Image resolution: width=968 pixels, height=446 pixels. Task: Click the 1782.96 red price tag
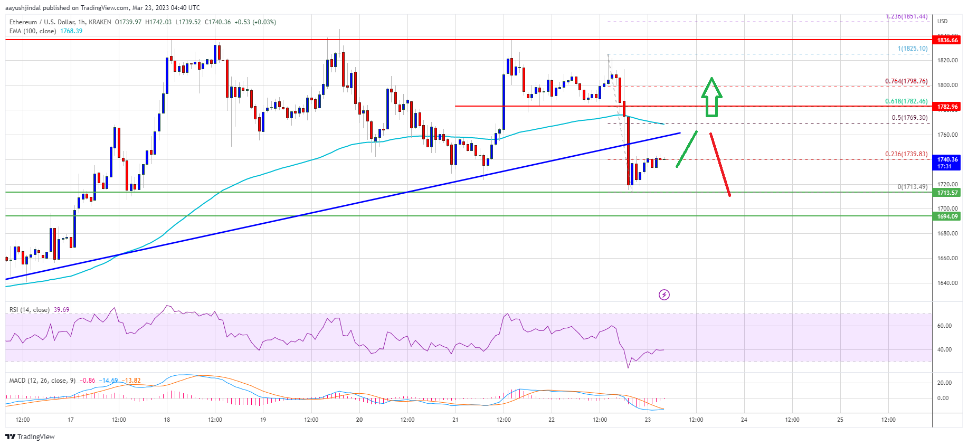coord(947,107)
